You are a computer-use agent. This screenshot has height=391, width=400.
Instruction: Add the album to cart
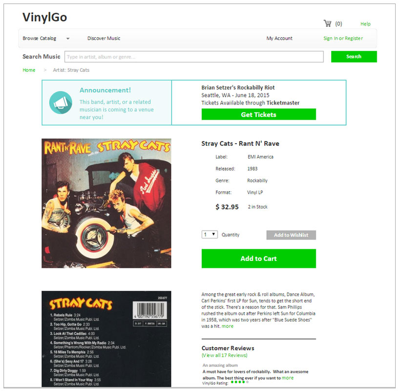pyautogui.click(x=259, y=258)
